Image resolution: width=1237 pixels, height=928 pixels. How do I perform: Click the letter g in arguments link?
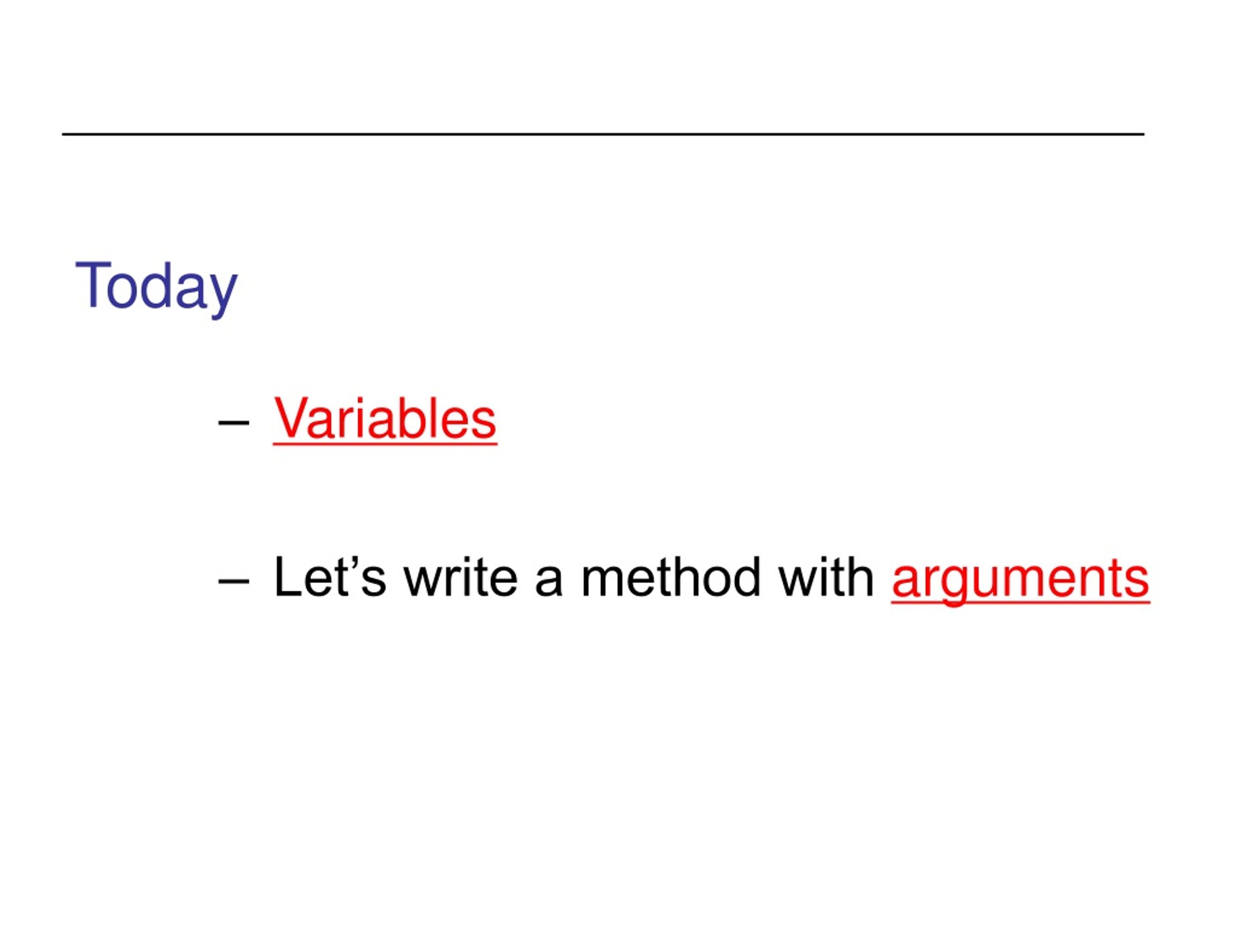pos(953,587)
